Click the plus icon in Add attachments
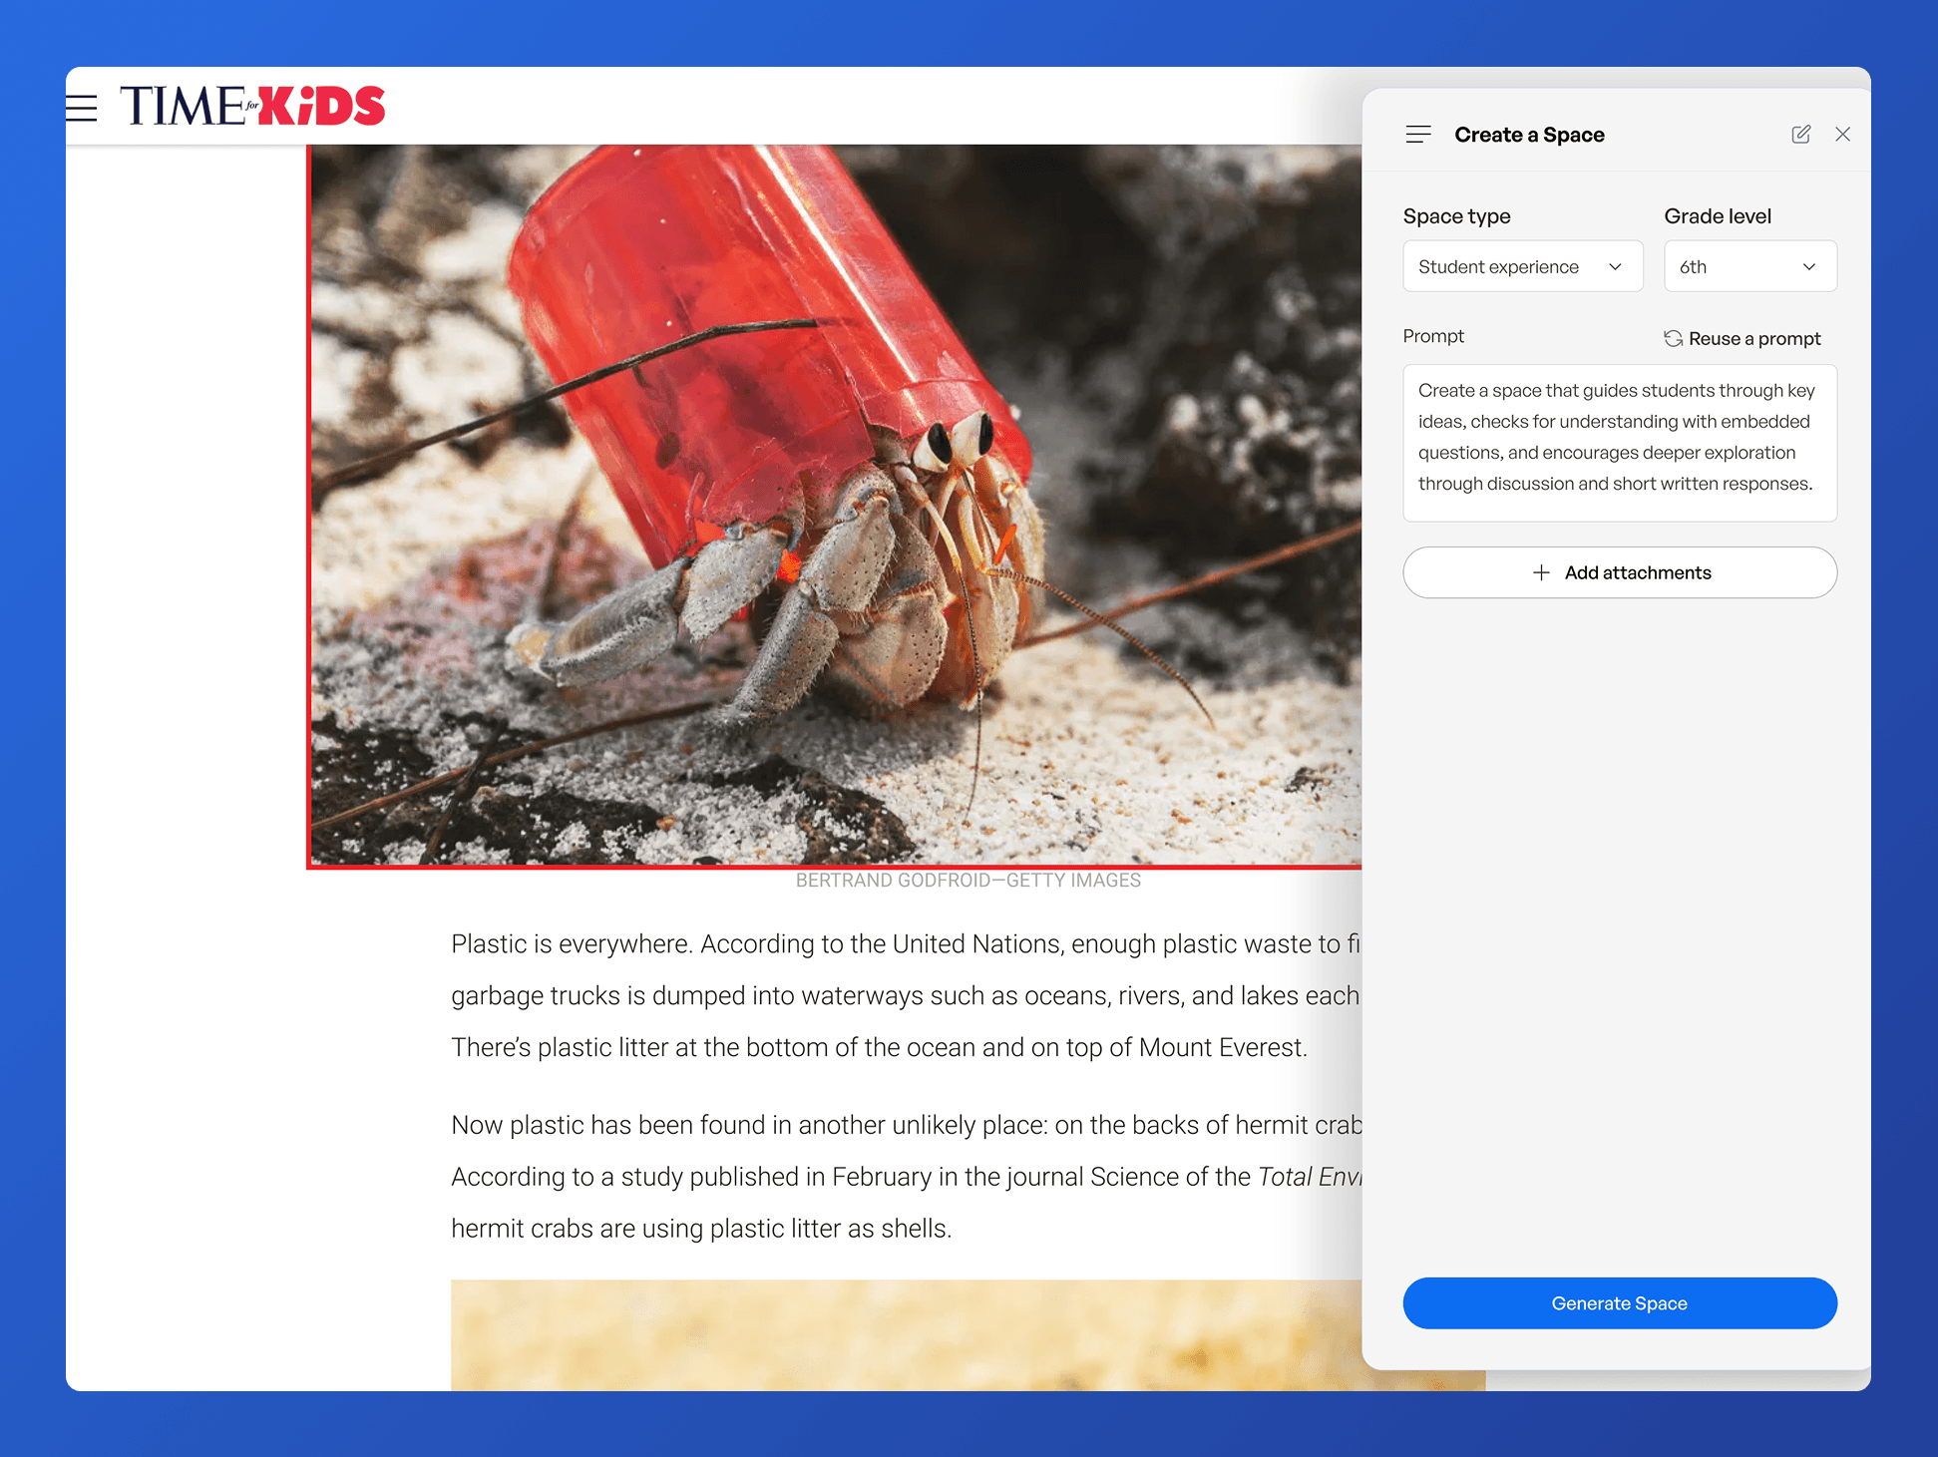Image resolution: width=1938 pixels, height=1457 pixels. pos(1541,572)
